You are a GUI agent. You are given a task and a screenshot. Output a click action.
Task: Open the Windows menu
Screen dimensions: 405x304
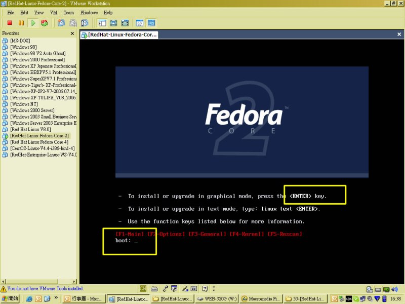(89, 13)
